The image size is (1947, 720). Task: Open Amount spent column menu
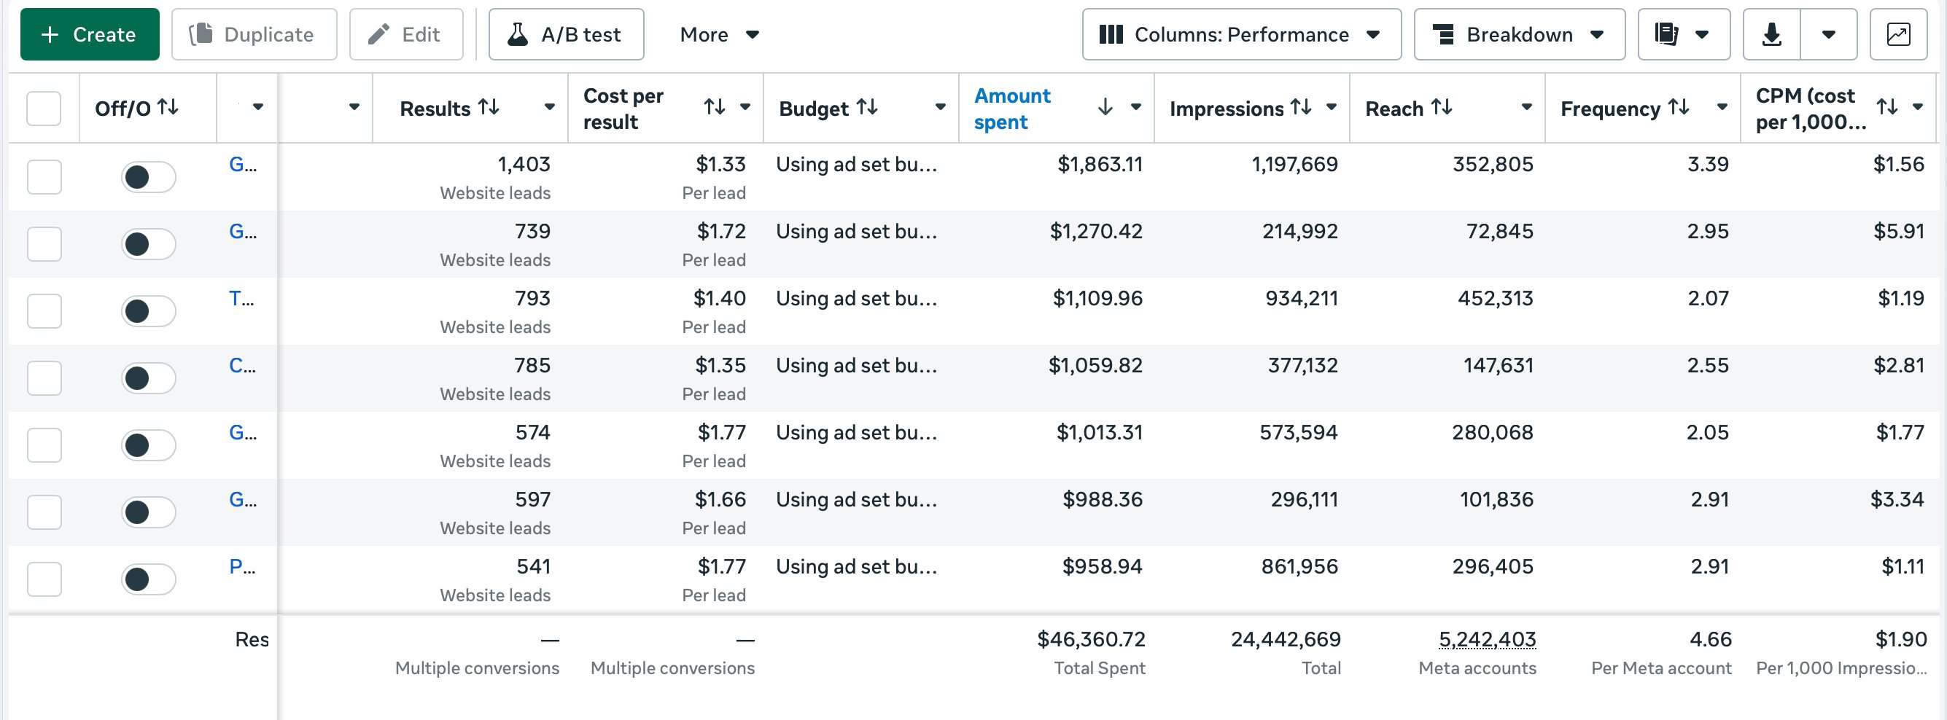pyautogui.click(x=1135, y=107)
